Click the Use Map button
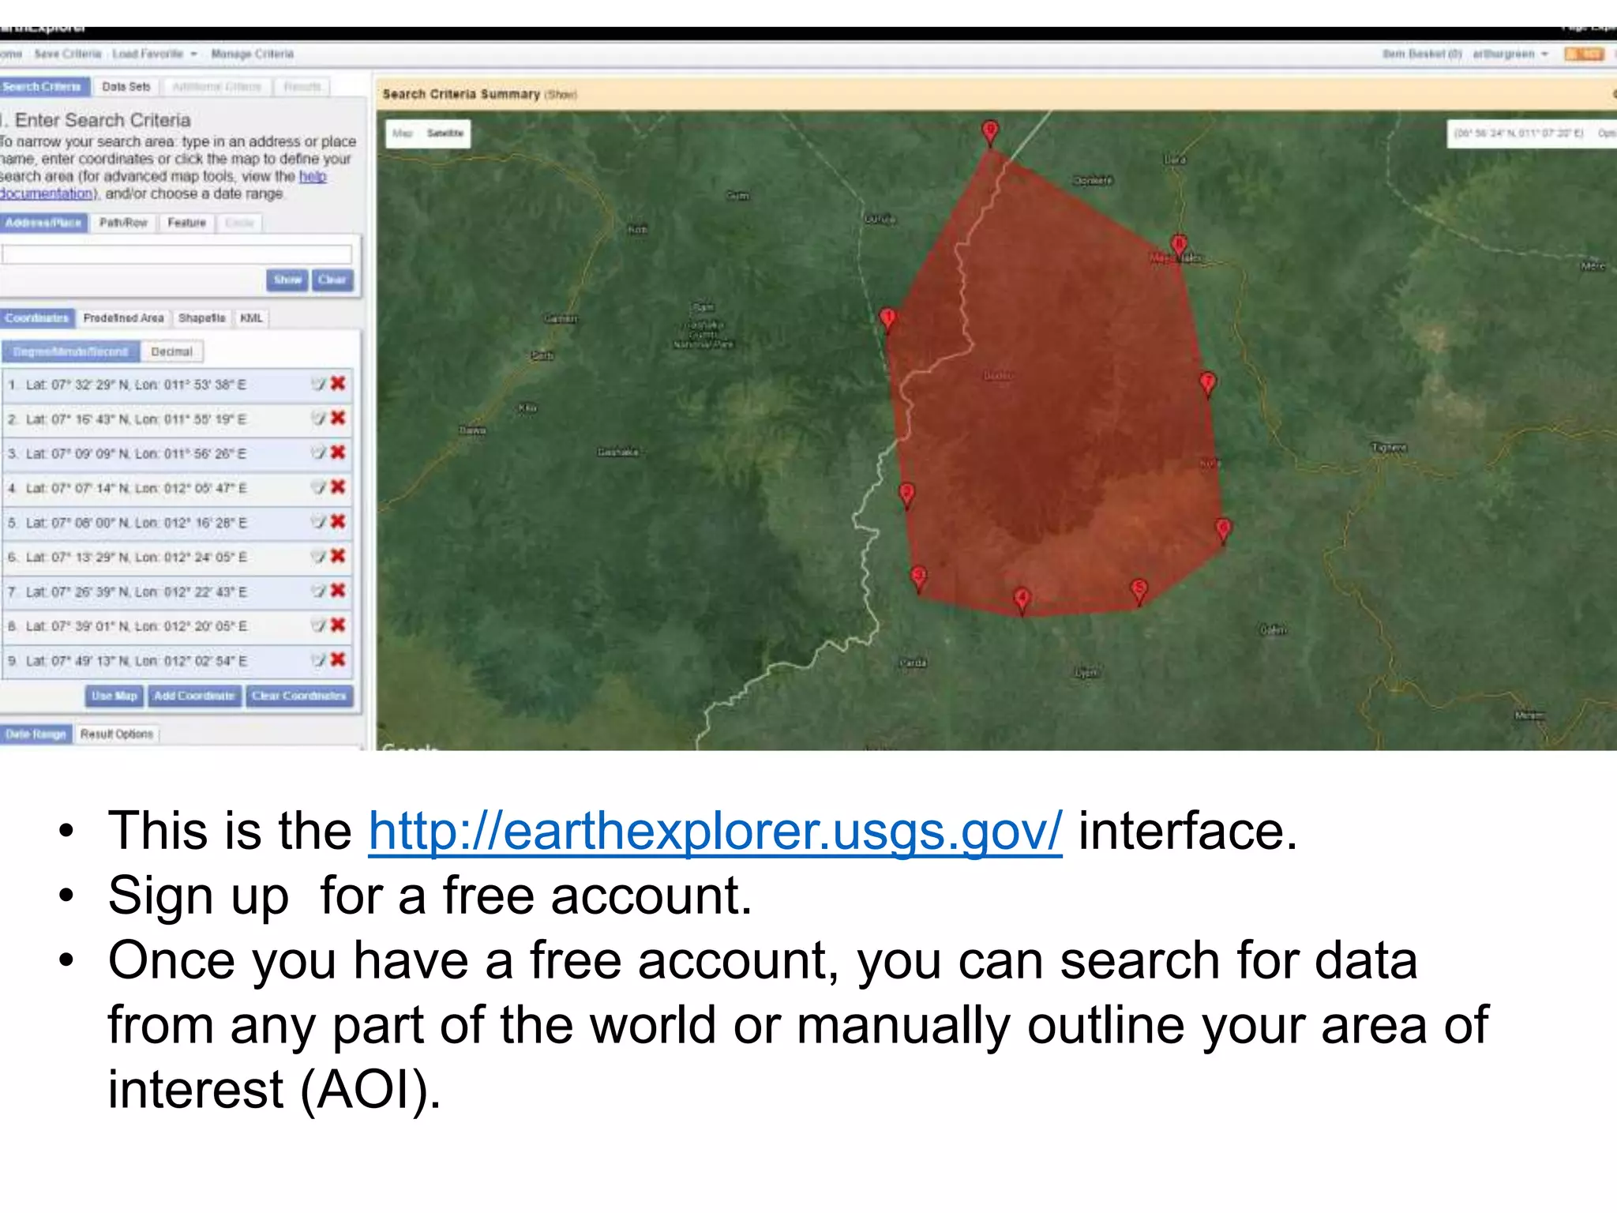The image size is (1617, 1213). pyautogui.click(x=114, y=696)
